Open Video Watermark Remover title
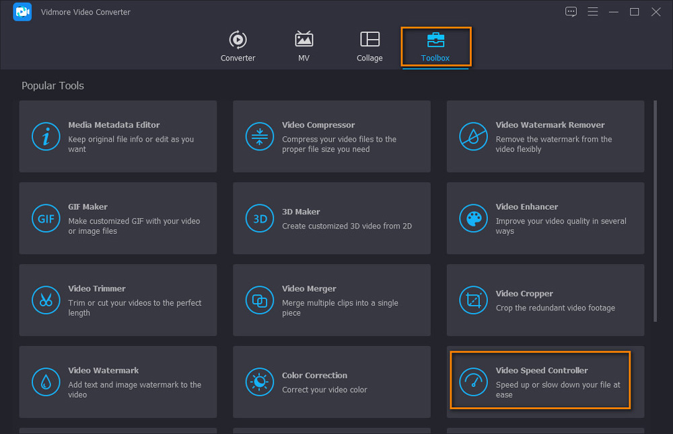Screen dimensions: 673x434 click(x=551, y=125)
